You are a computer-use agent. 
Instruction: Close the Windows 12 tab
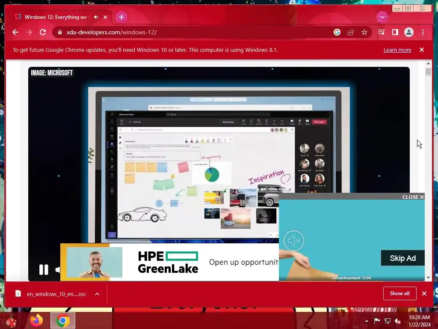coord(105,17)
